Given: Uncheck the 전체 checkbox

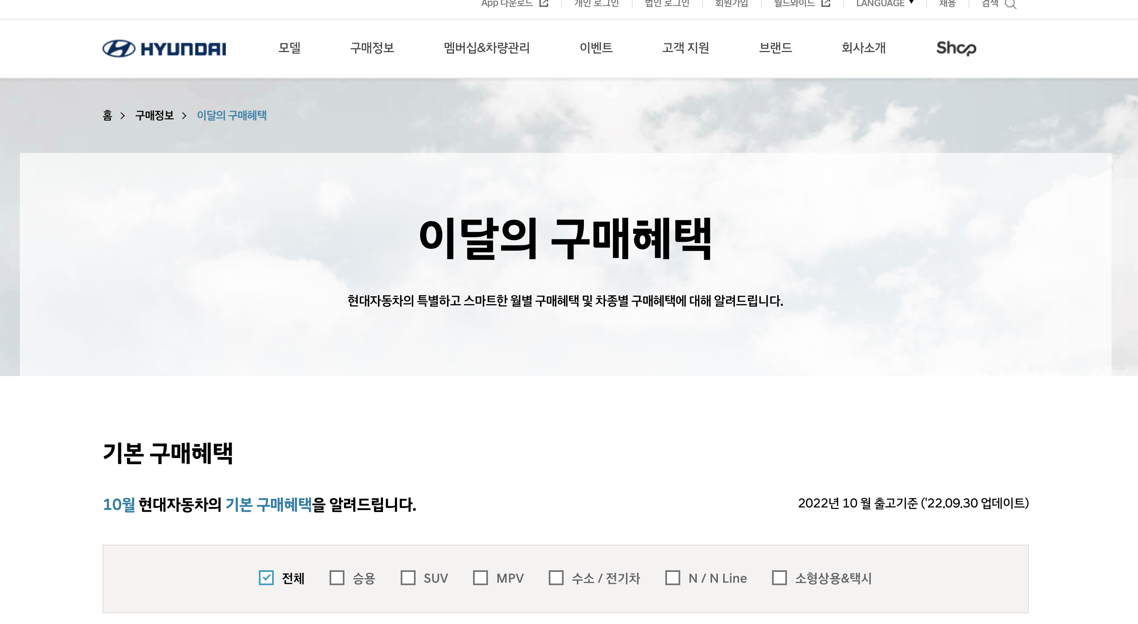Looking at the screenshot, I should coord(266,578).
